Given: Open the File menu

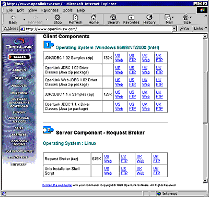Looking at the screenshot, I should pos(9,10).
